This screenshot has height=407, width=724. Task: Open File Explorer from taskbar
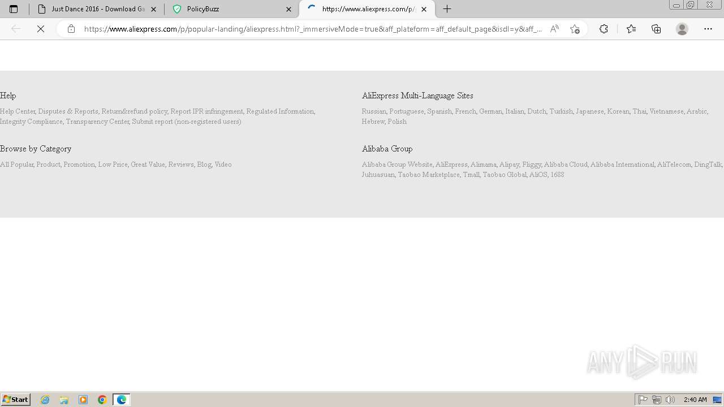point(64,400)
